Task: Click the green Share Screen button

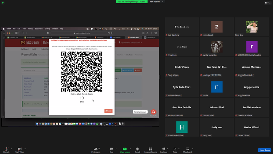Action: pyautogui.click(x=125, y=150)
